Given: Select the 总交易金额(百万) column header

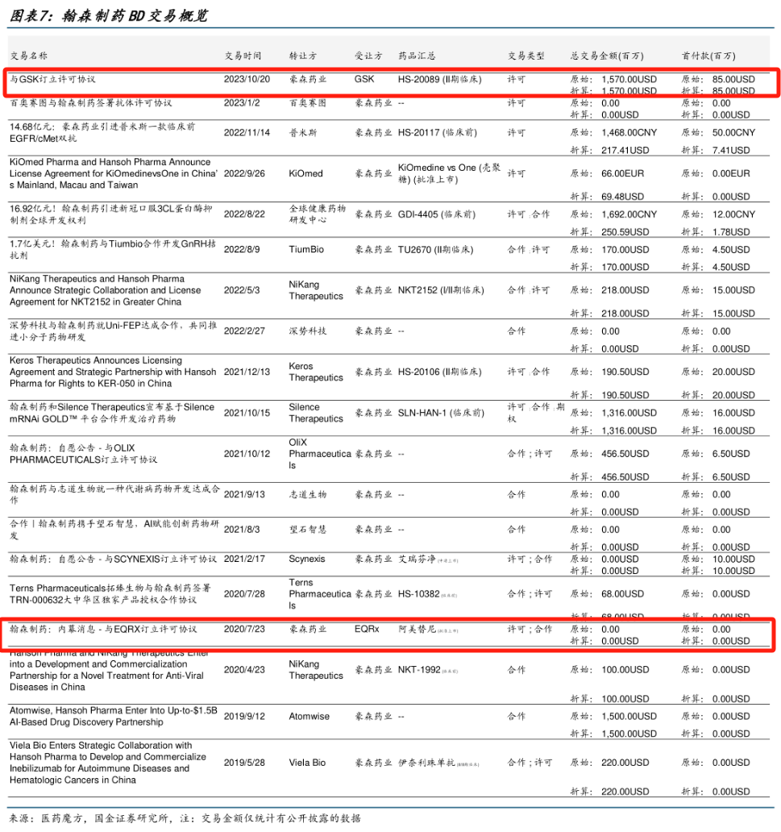Looking at the screenshot, I should [x=607, y=56].
